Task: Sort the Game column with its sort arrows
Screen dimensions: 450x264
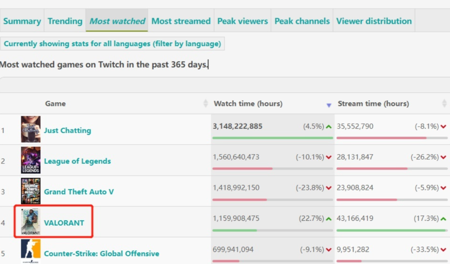Action: click(205, 104)
